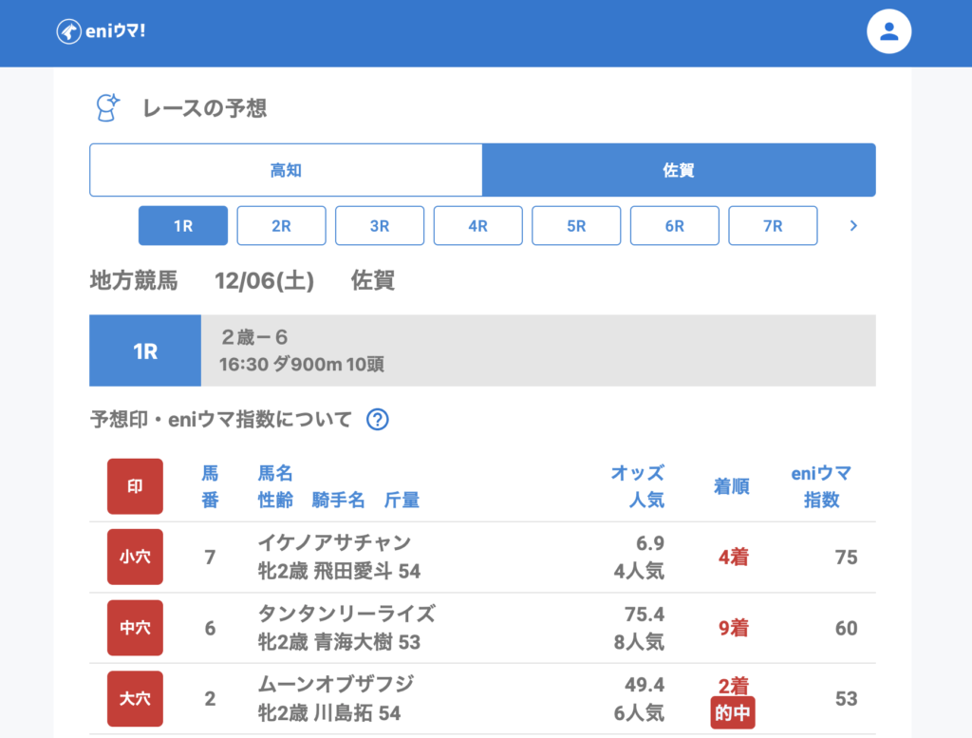Choose the 4R race
Image resolution: width=972 pixels, height=738 pixels.
coord(477,226)
